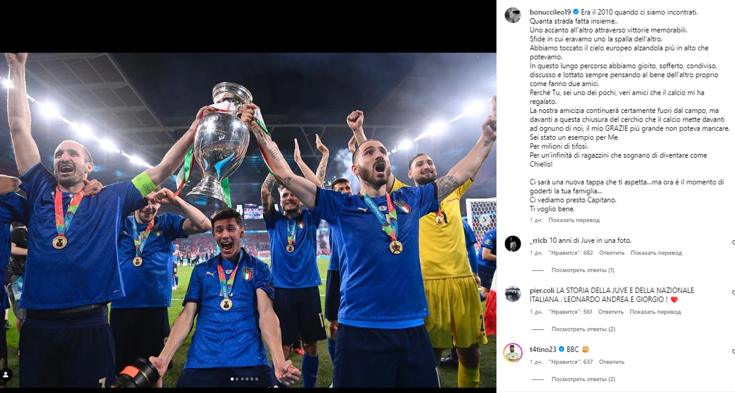Open pier.coli commenter avatar
This screenshot has width=735, height=393.
(x=512, y=293)
